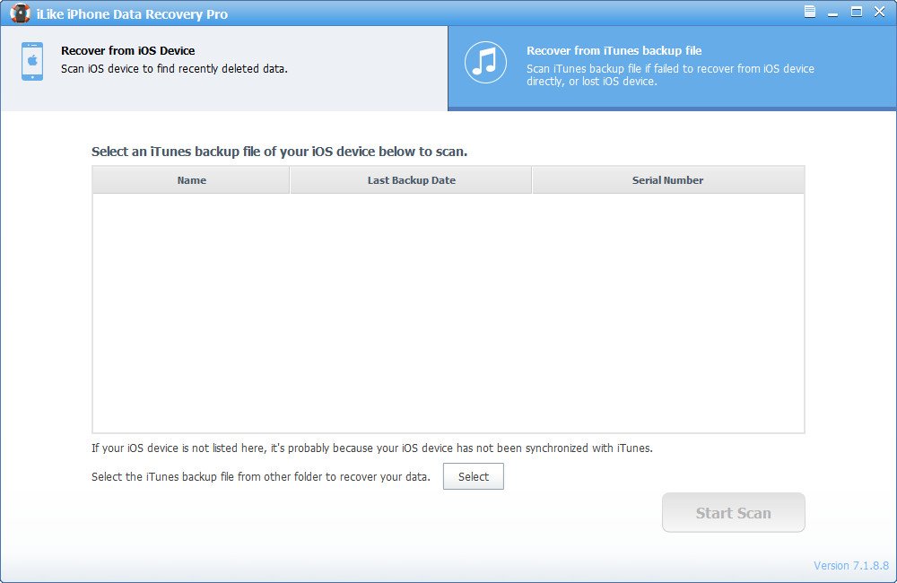
Task: Close the iLike iPhone Data Recovery window
Action: pos(879,12)
